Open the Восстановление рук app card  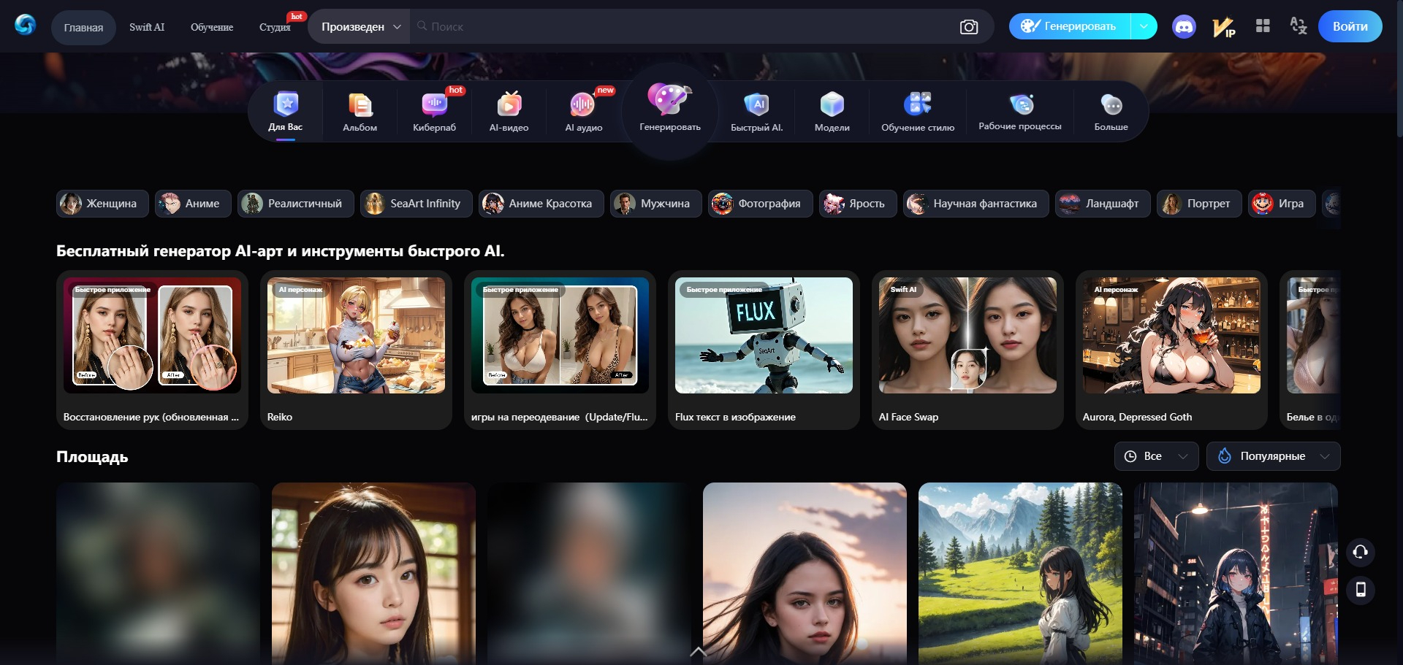152,350
